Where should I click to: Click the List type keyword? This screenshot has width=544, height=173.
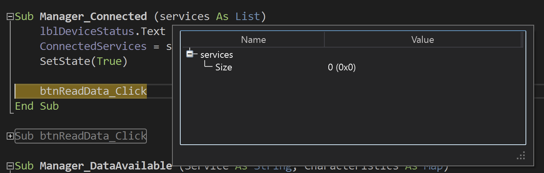pos(248,17)
